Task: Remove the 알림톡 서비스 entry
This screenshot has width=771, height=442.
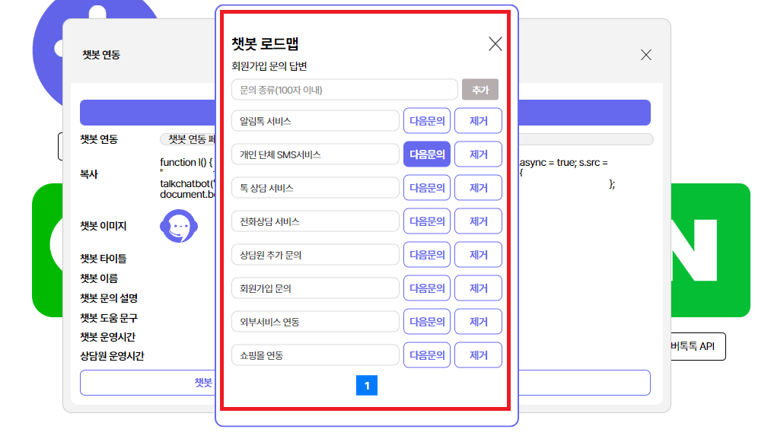Action: click(x=479, y=121)
